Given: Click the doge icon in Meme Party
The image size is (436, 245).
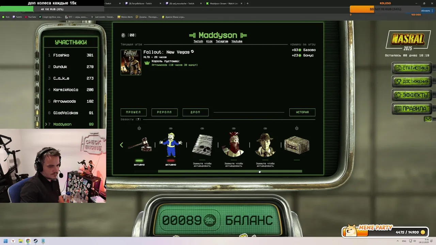Looking at the screenshot, I should point(351,231).
